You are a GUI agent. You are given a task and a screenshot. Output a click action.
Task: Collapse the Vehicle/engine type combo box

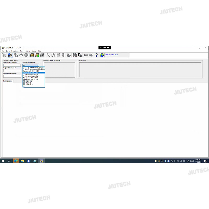coord(38,65)
